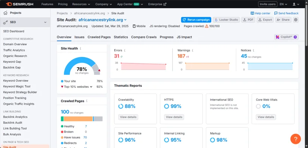
Task: Select the Progress tab
Action: point(166,37)
